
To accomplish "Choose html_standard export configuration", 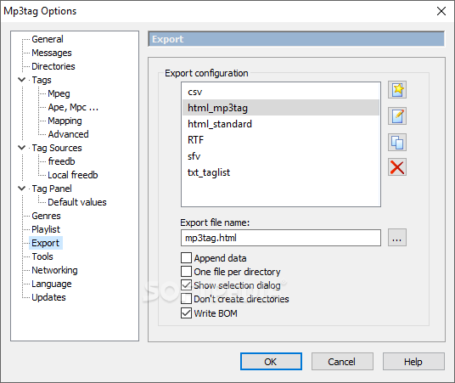I will (281, 124).
